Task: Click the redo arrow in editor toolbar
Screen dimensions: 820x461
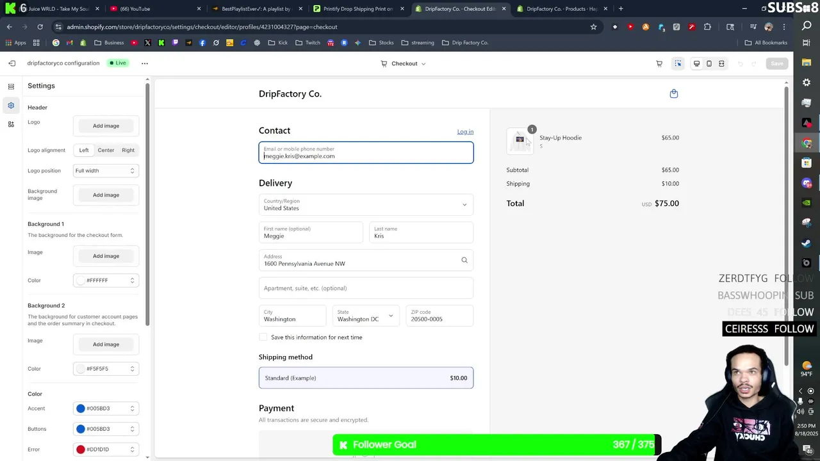Action: (753, 63)
